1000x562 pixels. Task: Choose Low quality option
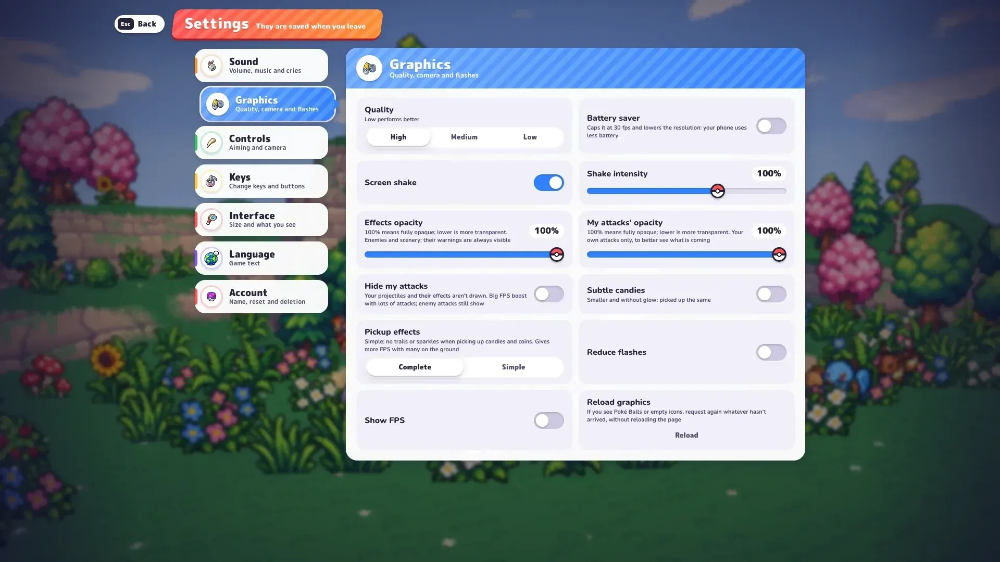(x=530, y=137)
